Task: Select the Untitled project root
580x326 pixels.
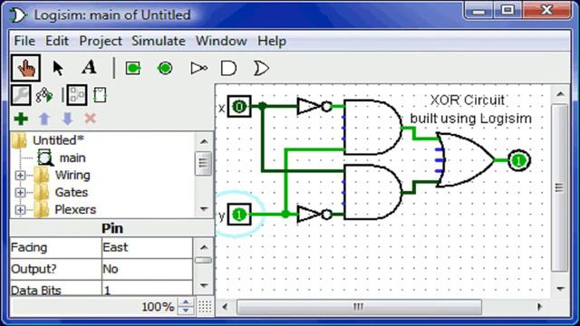Action: click(x=58, y=140)
